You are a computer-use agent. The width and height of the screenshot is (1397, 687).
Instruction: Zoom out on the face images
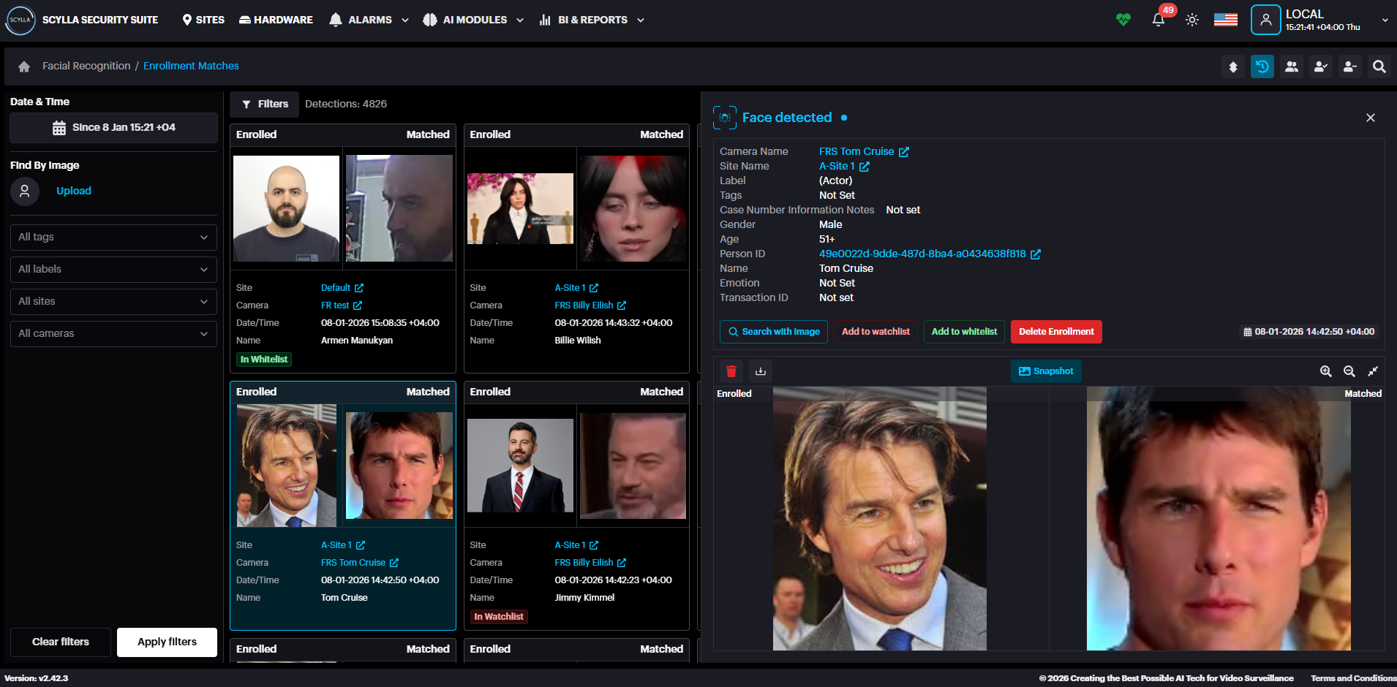coord(1349,371)
